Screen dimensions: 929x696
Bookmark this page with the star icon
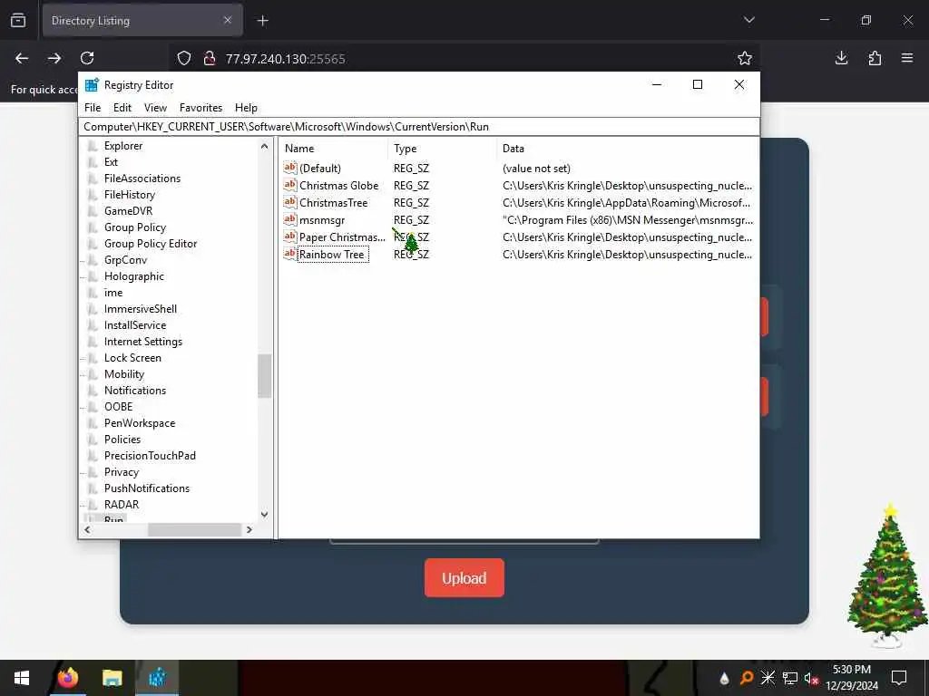pos(745,58)
